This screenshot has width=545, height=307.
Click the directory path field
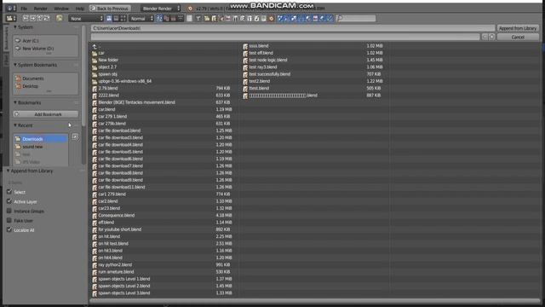tap(293, 28)
